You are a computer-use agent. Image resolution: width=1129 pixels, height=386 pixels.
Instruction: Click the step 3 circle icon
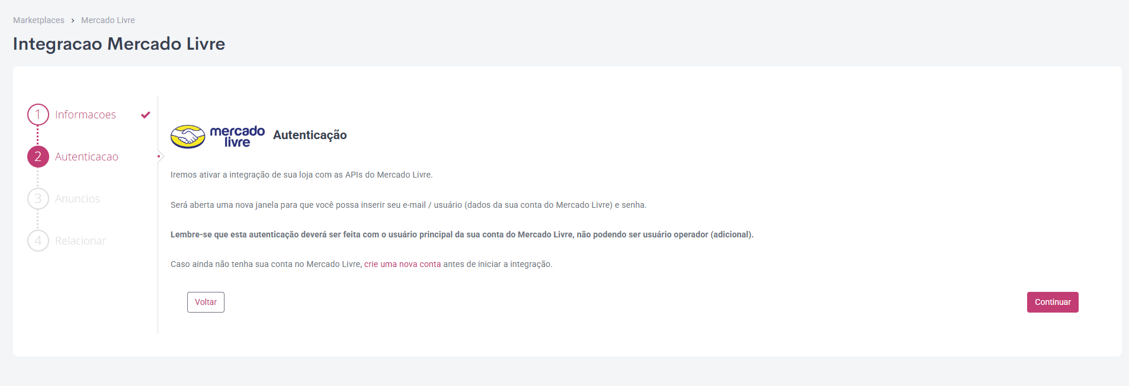(38, 199)
